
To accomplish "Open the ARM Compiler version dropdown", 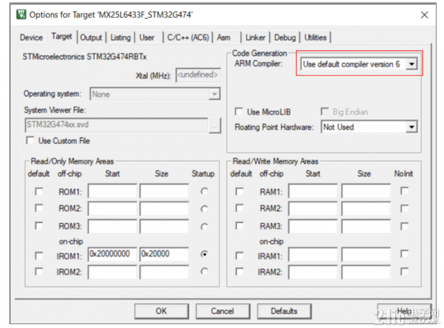I will coord(412,64).
